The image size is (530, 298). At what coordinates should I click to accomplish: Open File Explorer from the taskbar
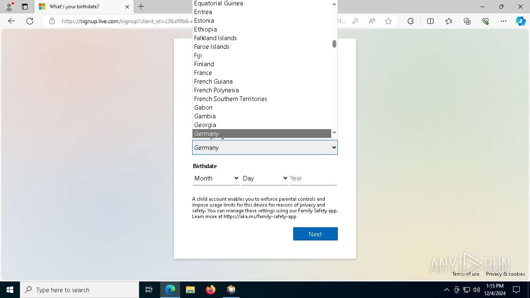click(x=190, y=290)
